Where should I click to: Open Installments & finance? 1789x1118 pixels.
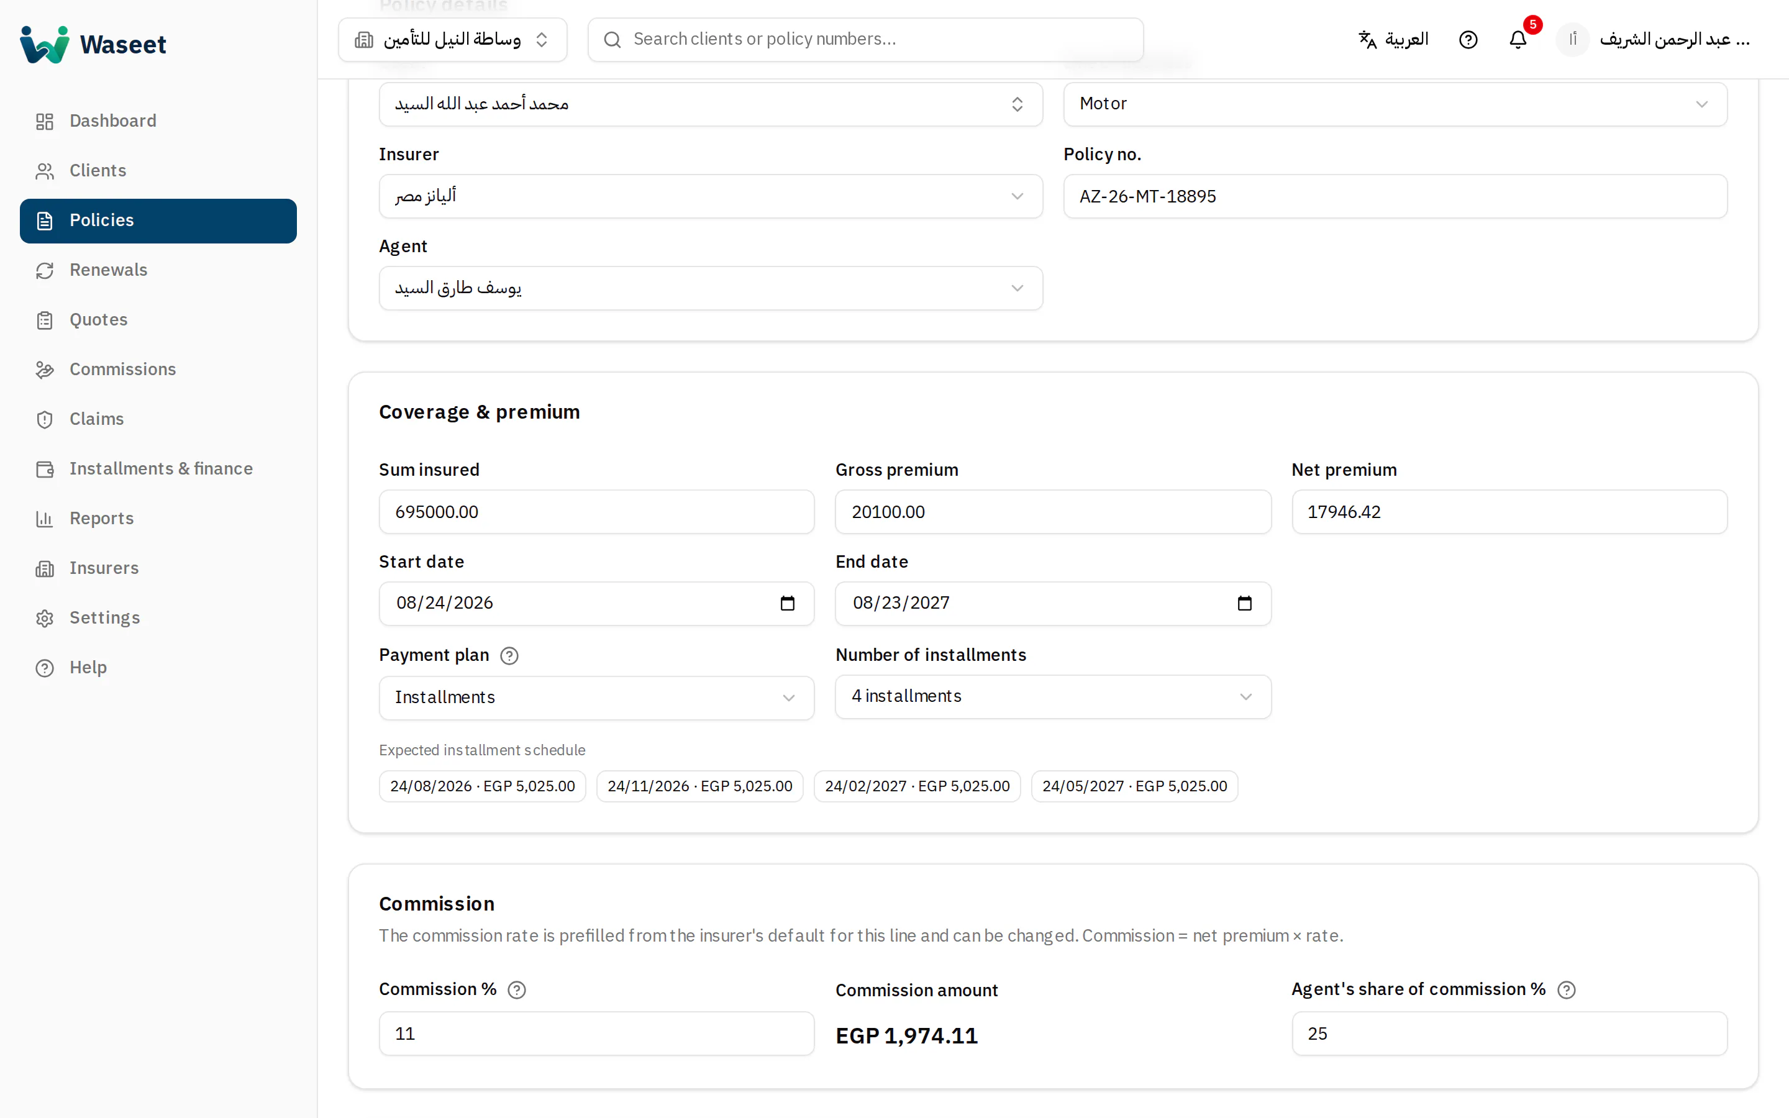158,469
